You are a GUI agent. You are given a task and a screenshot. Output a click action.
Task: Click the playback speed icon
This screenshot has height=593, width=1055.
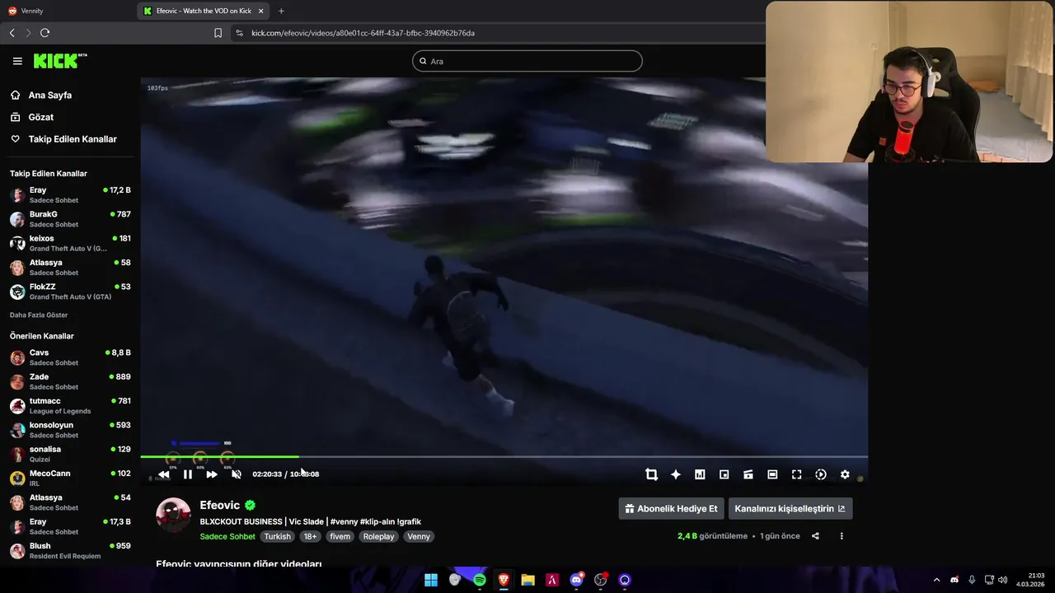[821, 474]
